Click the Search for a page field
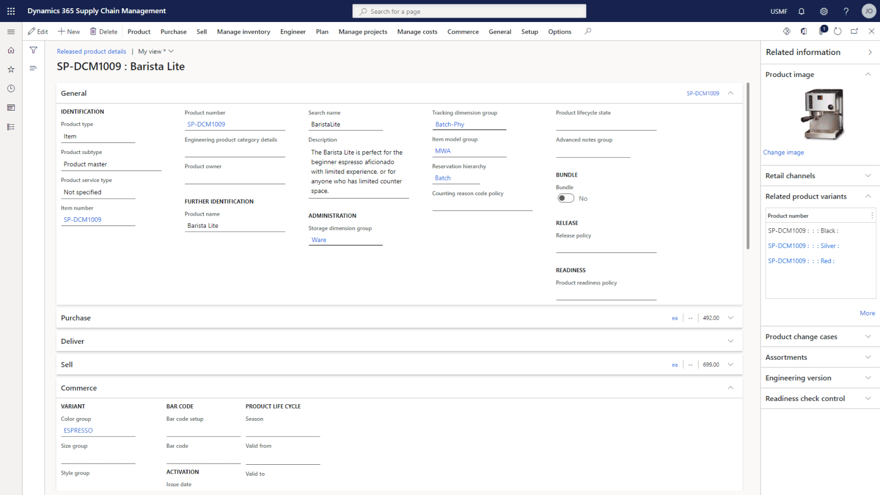 (469, 11)
